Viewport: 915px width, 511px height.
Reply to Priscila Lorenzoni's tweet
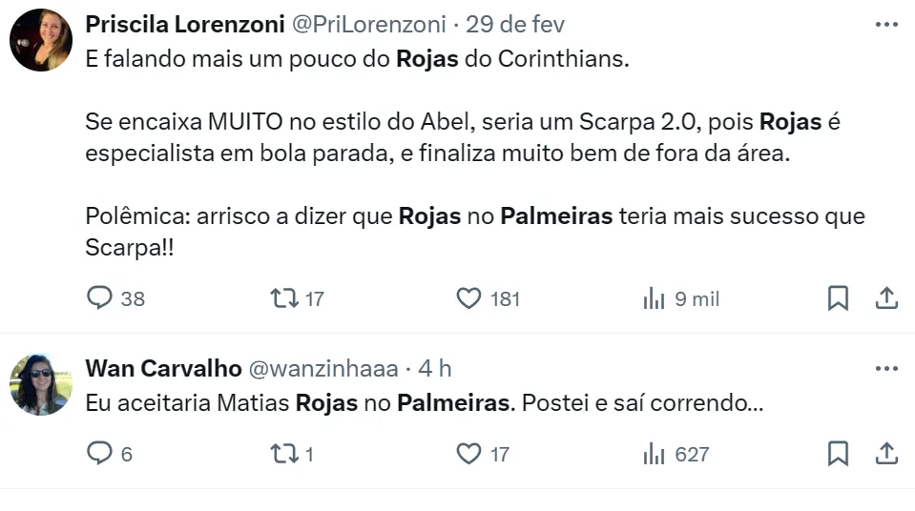coord(100,298)
